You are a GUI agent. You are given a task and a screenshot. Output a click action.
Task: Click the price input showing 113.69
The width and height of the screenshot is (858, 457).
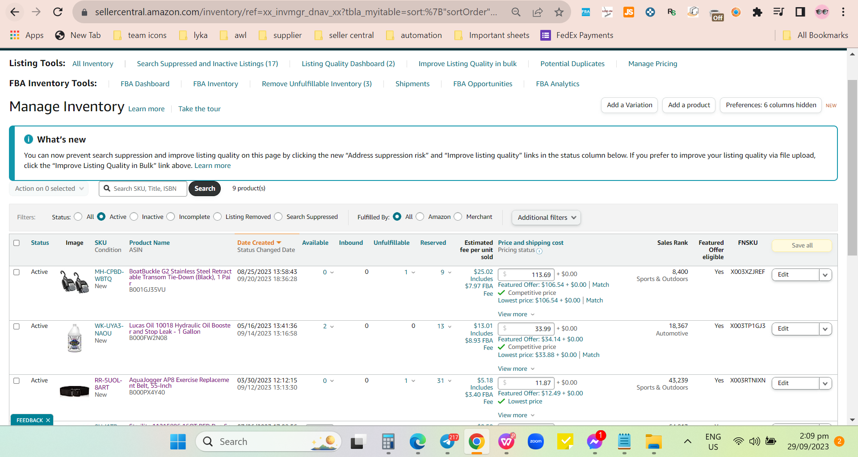pos(526,275)
